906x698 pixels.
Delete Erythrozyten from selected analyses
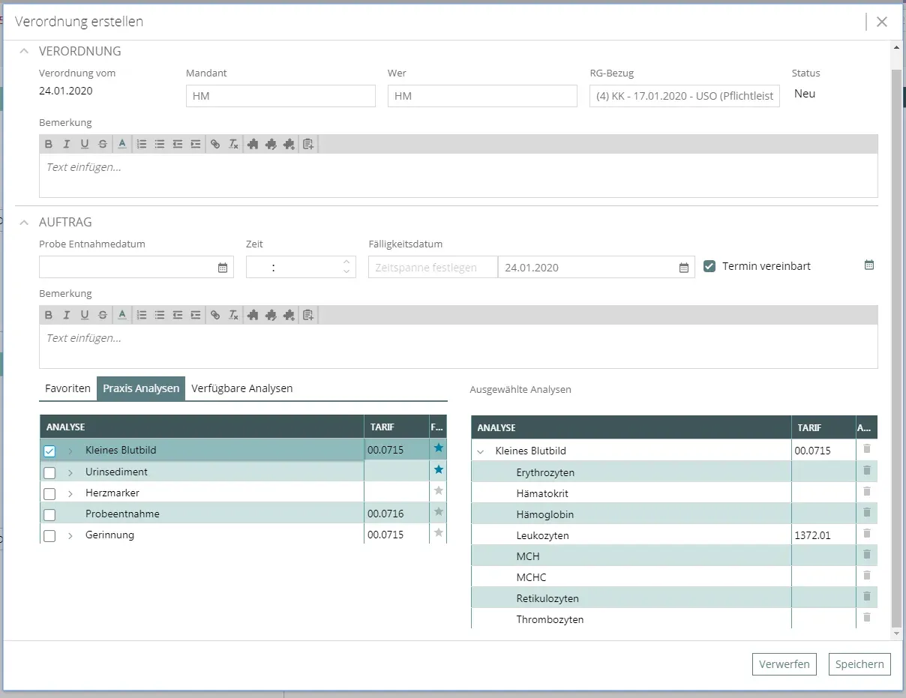click(867, 470)
